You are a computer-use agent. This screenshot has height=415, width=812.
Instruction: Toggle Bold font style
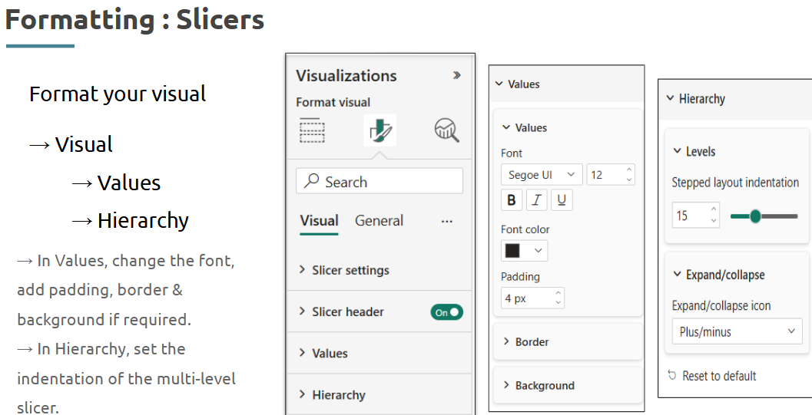click(512, 200)
